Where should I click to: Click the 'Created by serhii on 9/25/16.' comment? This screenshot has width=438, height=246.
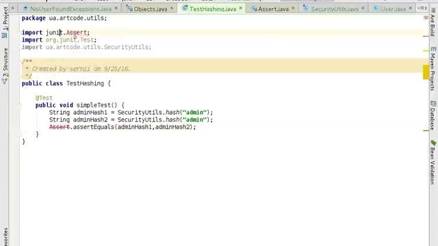[81, 68]
